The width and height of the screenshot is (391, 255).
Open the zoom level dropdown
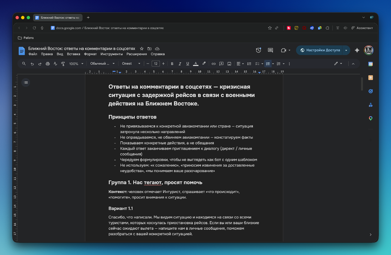(x=76, y=64)
